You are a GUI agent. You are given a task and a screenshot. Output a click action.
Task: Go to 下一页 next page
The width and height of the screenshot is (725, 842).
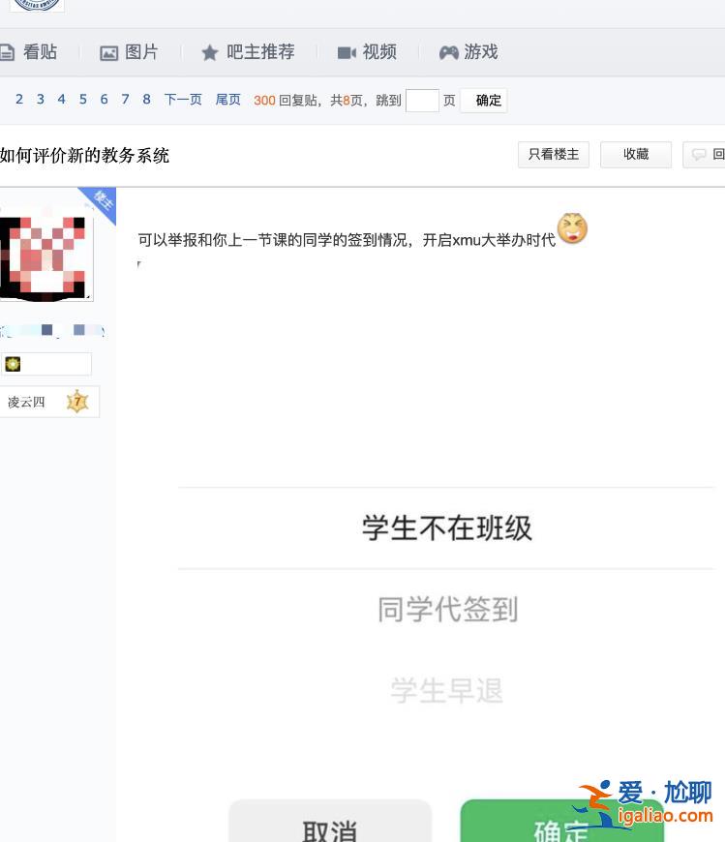[x=183, y=100]
